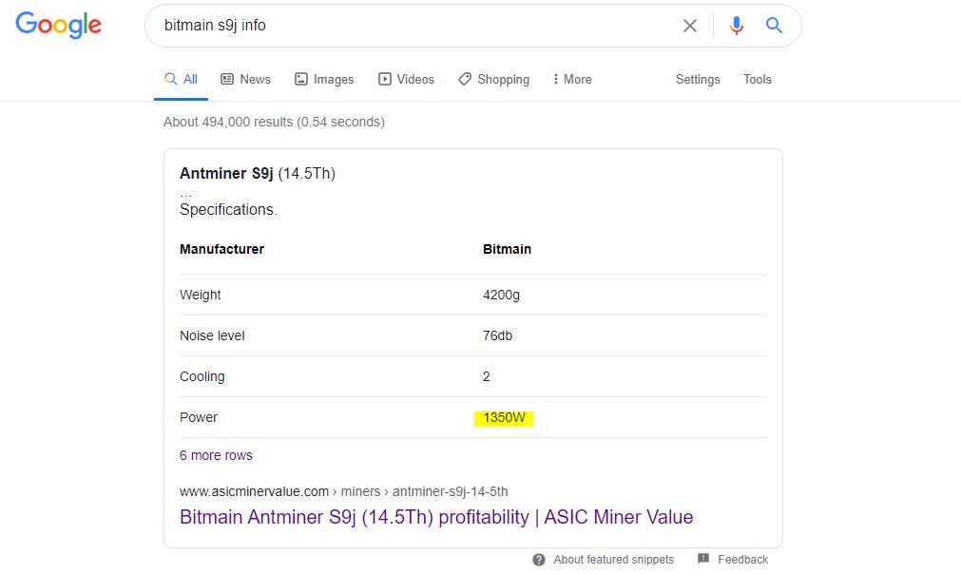The height and width of the screenshot is (574, 961).
Task: Click the blue magnifying glass search button
Action: 774,25
